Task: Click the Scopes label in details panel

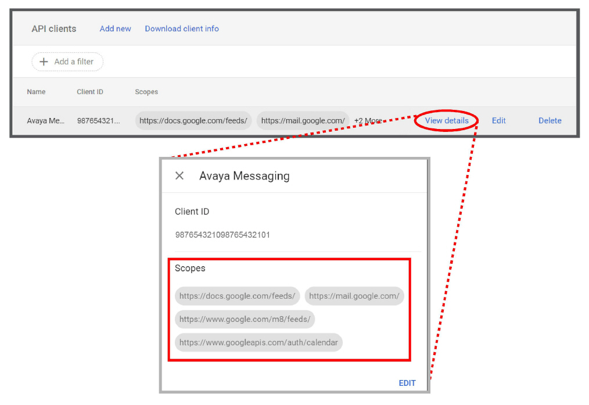Action: point(190,268)
